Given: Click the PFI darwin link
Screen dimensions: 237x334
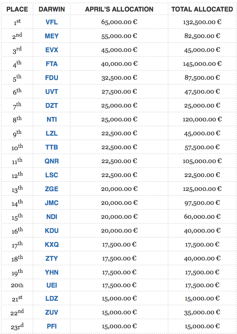Looking at the screenshot, I should coord(51,327).
